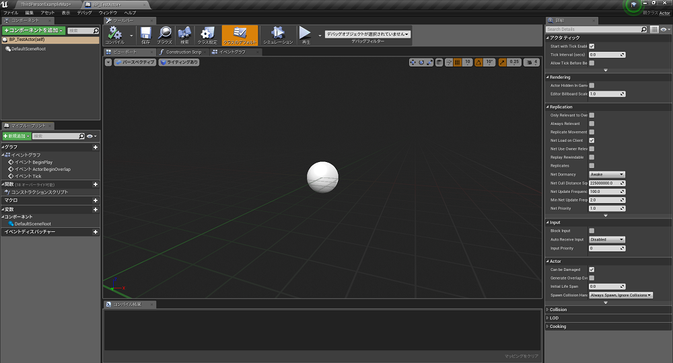Toggle Replicates checkbox

tap(592, 165)
